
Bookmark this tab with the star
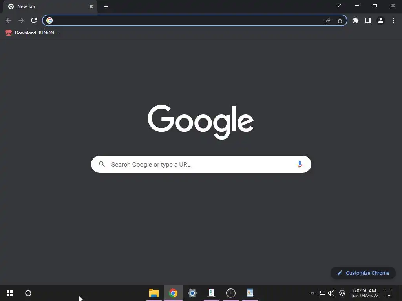(x=340, y=20)
